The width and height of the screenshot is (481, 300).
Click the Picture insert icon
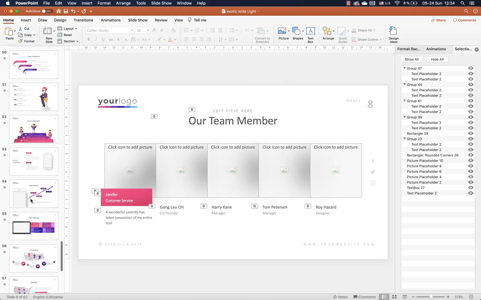tap(282, 31)
